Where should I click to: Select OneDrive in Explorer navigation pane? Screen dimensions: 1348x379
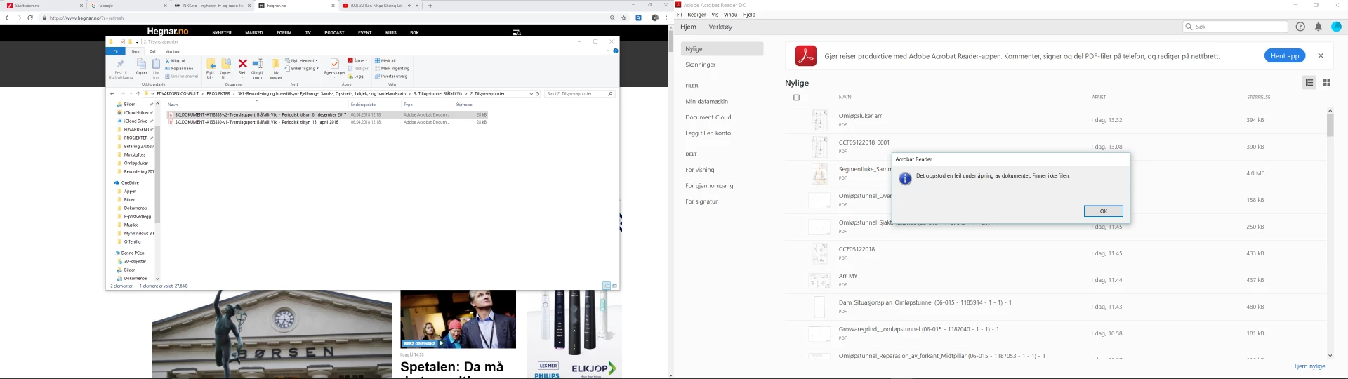click(130, 183)
